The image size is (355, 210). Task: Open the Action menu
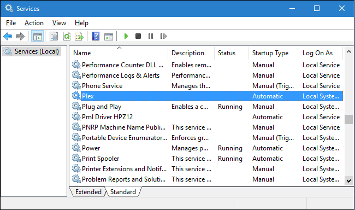(34, 23)
